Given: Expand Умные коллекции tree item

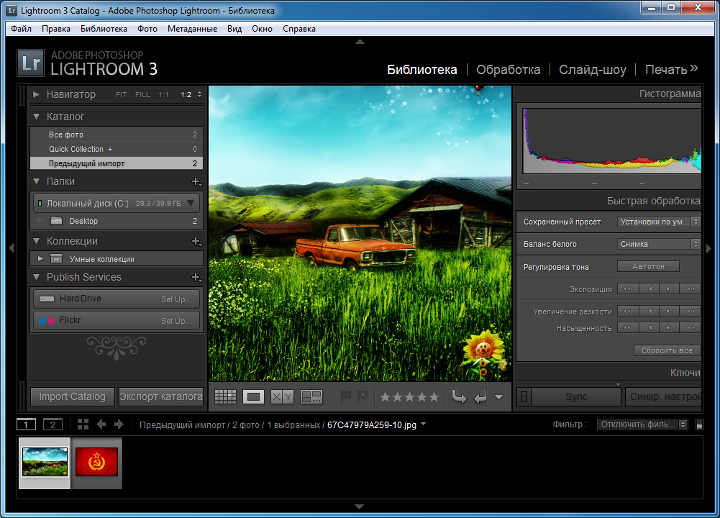Looking at the screenshot, I should coord(40,259).
